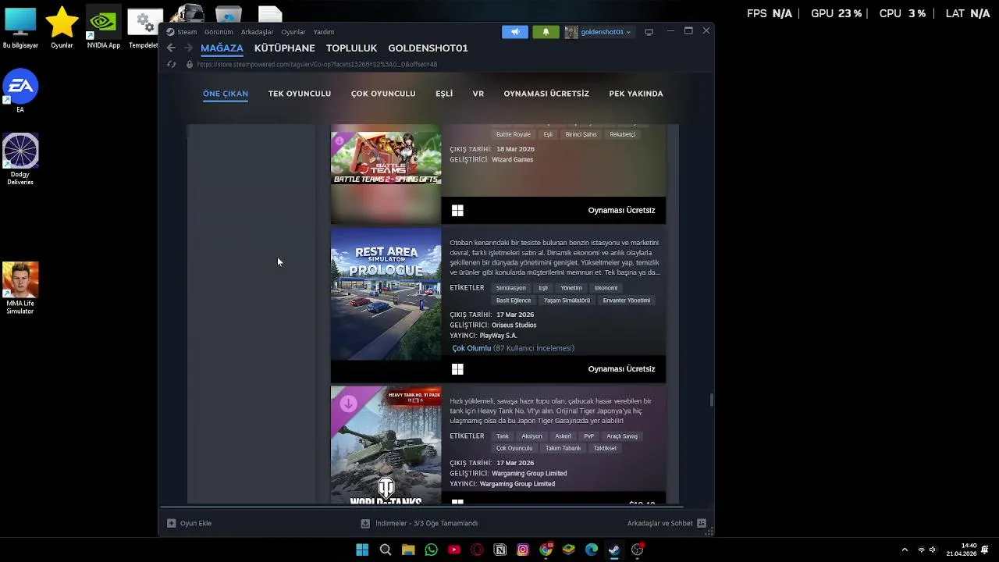Image resolution: width=999 pixels, height=562 pixels.
Task: Open Instagram from the taskbar
Action: click(x=523, y=550)
